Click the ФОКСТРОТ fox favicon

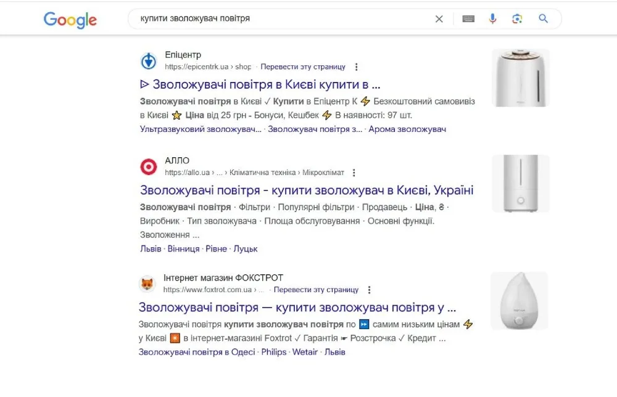click(x=148, y=284)
